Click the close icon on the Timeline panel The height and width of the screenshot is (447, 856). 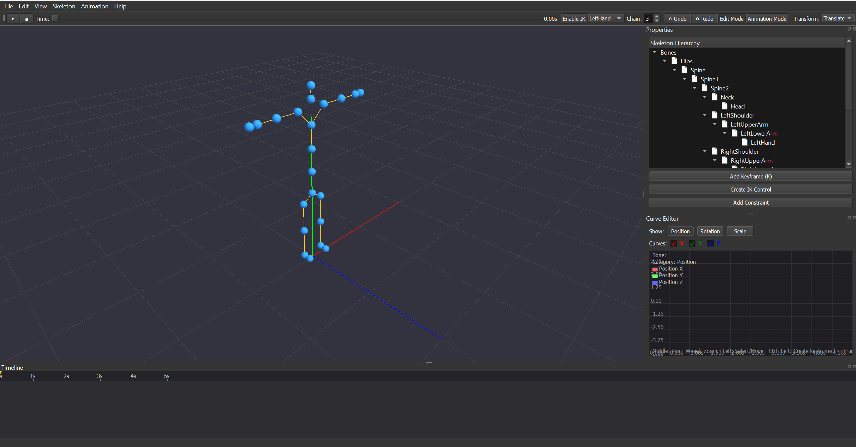(854, 367)
